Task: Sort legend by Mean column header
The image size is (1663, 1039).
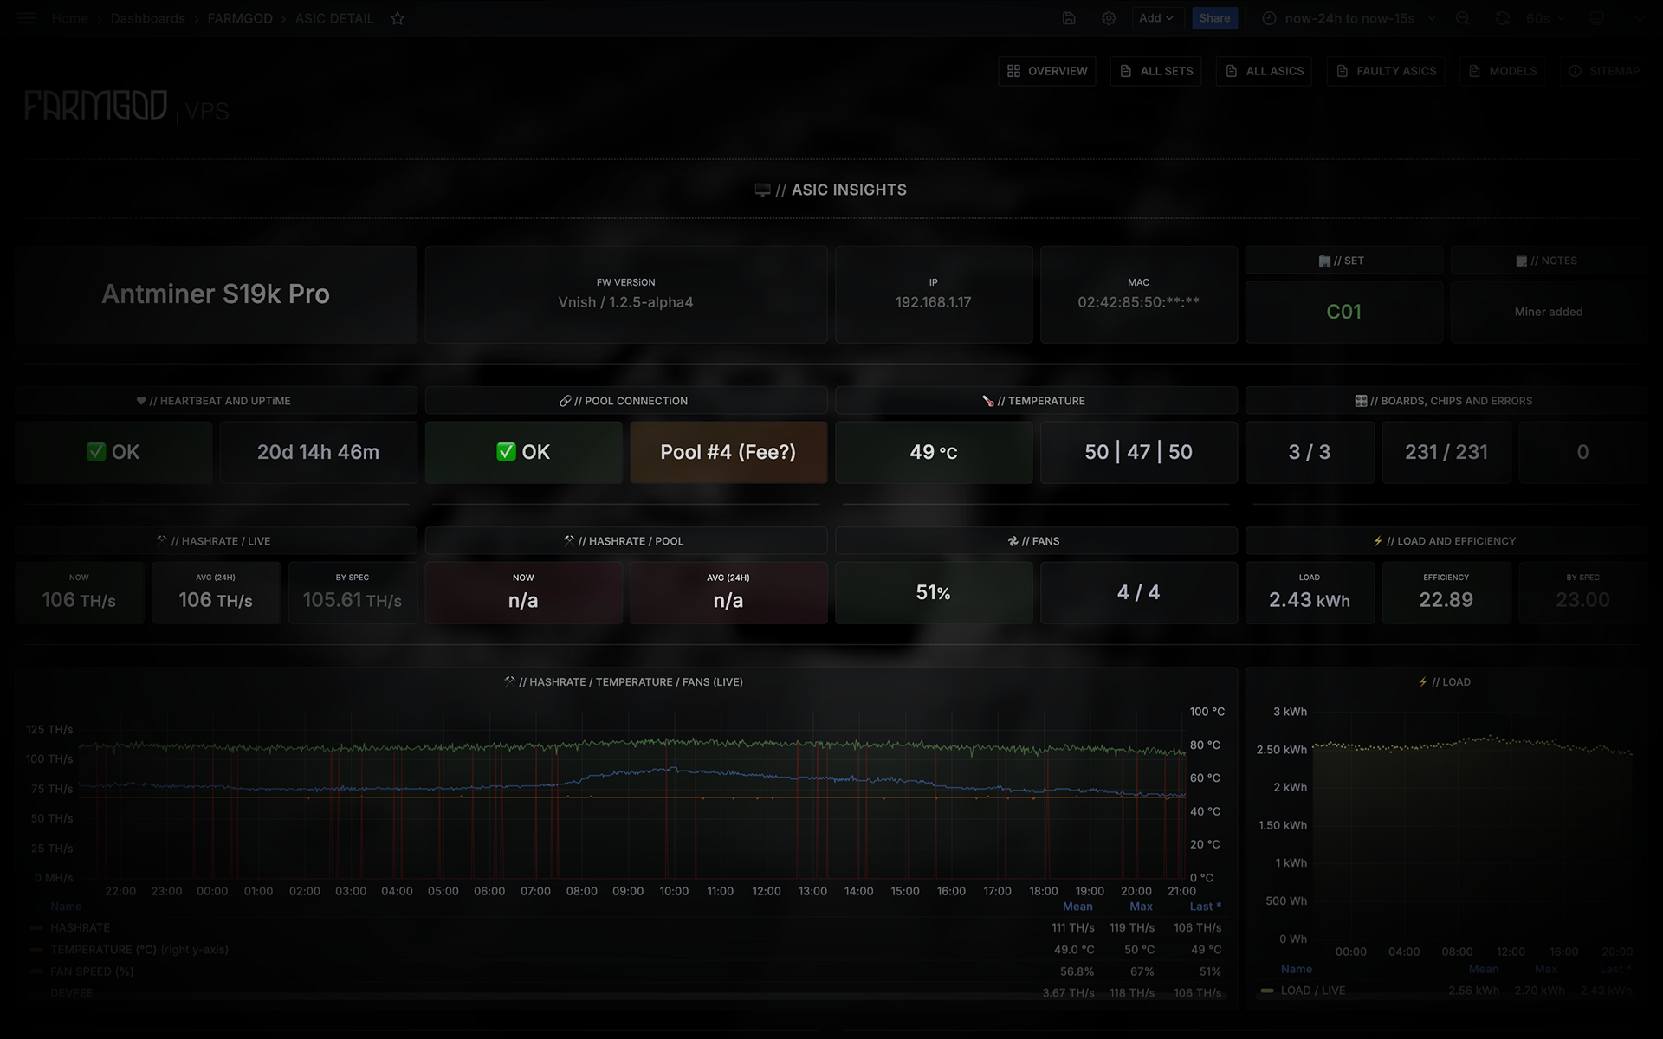Action: (1077, 907)
